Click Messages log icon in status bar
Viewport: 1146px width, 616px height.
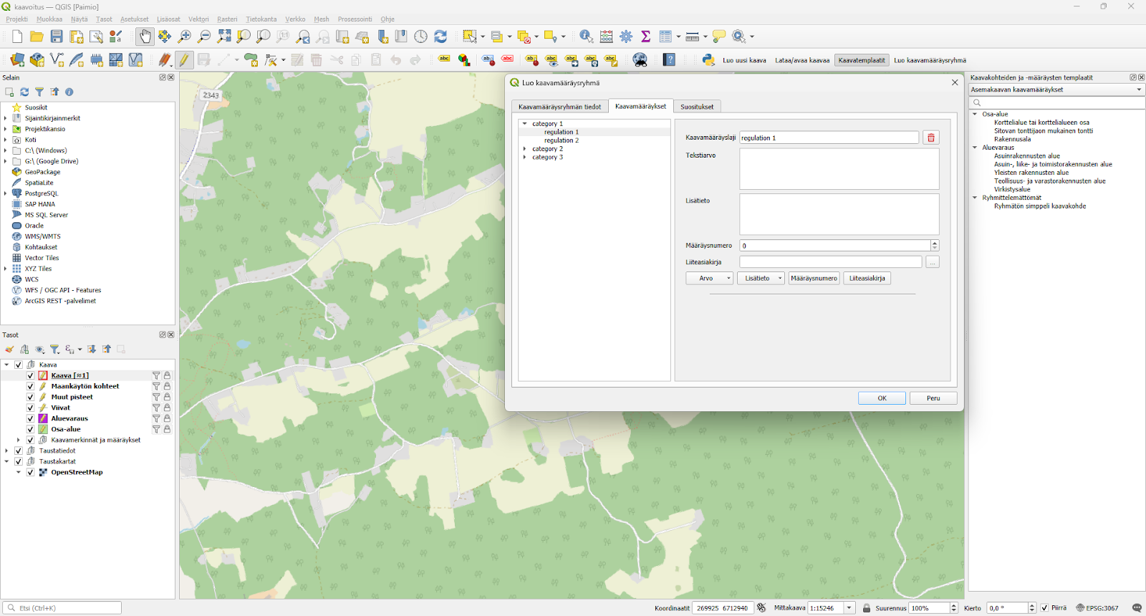pos(1137,608)
